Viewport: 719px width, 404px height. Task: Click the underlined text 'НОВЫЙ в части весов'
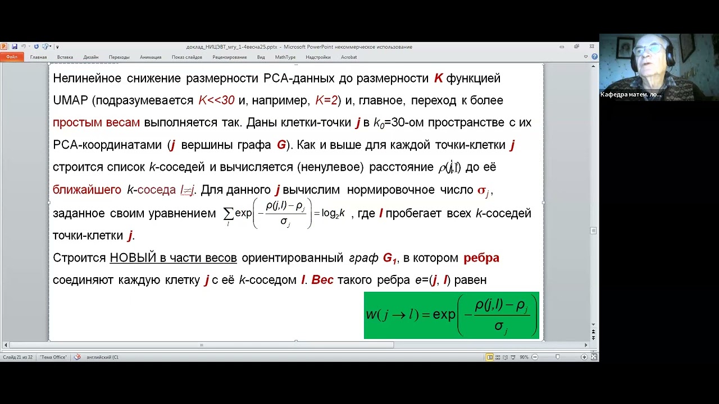(x=174, y=258)
